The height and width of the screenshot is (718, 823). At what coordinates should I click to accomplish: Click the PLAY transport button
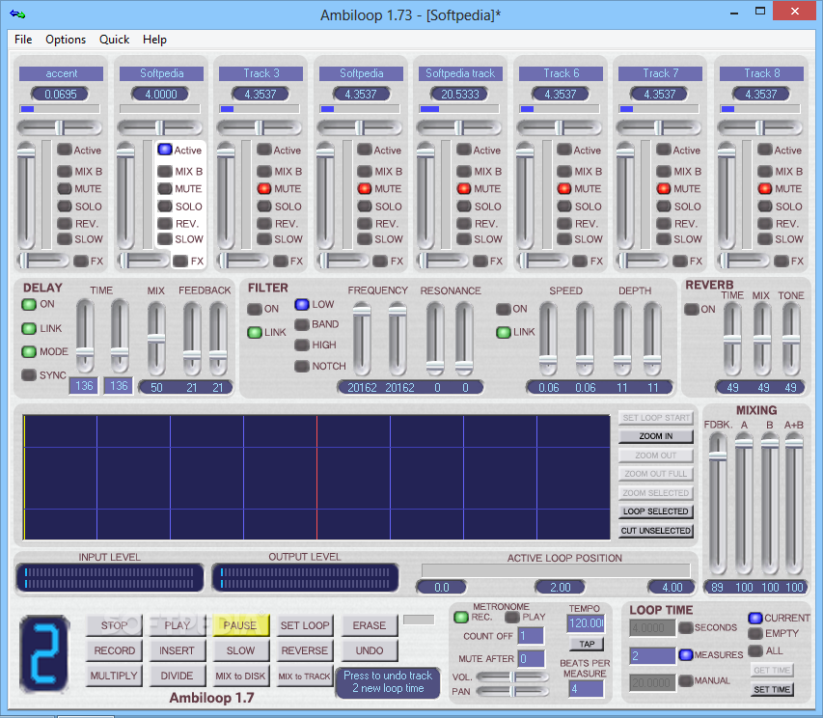[x=177, y=625]
